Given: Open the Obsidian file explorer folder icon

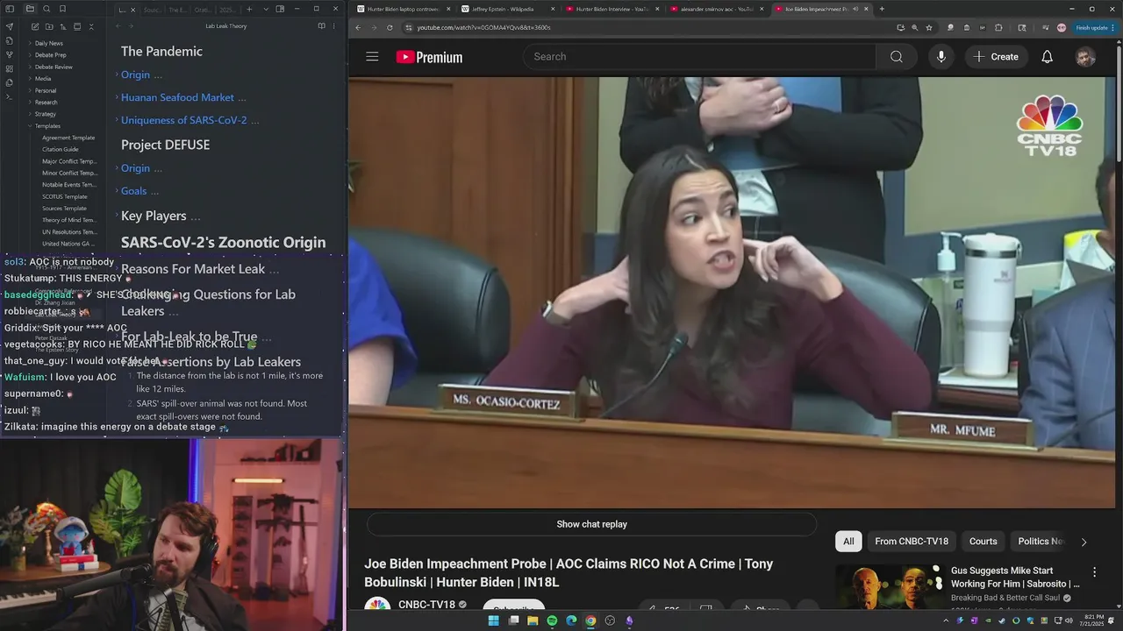Looking at the screenshot, I should (30, 9).
